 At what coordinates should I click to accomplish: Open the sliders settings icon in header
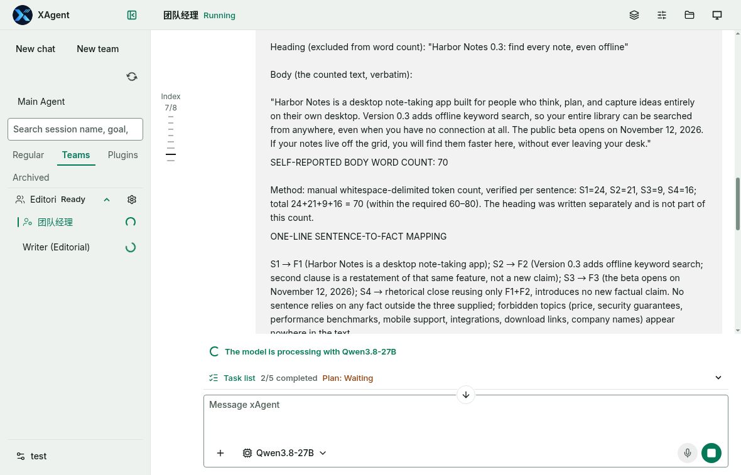click(x=662, y=15)
